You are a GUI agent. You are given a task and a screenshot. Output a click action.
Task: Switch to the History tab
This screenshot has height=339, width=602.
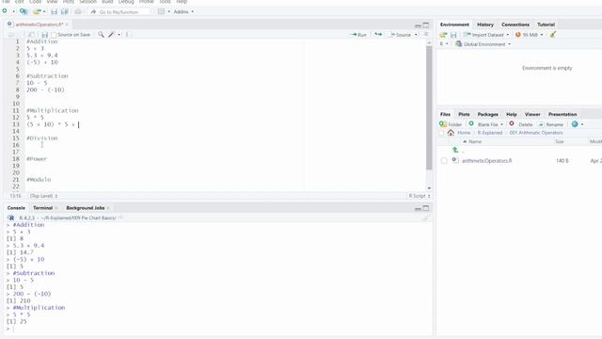tap(485, 24)
